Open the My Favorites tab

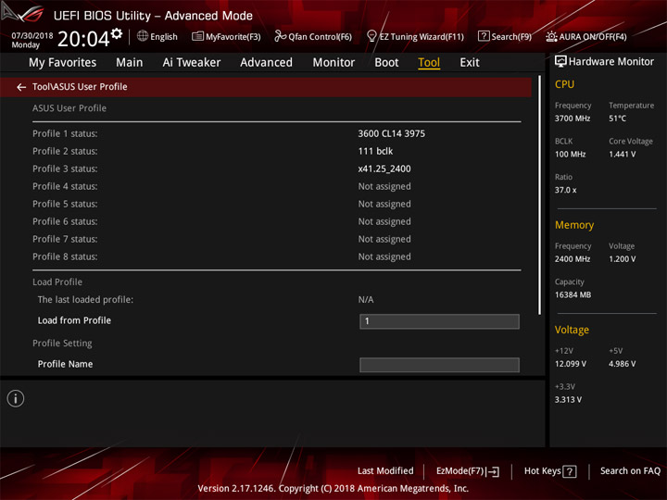coord(63,63)
